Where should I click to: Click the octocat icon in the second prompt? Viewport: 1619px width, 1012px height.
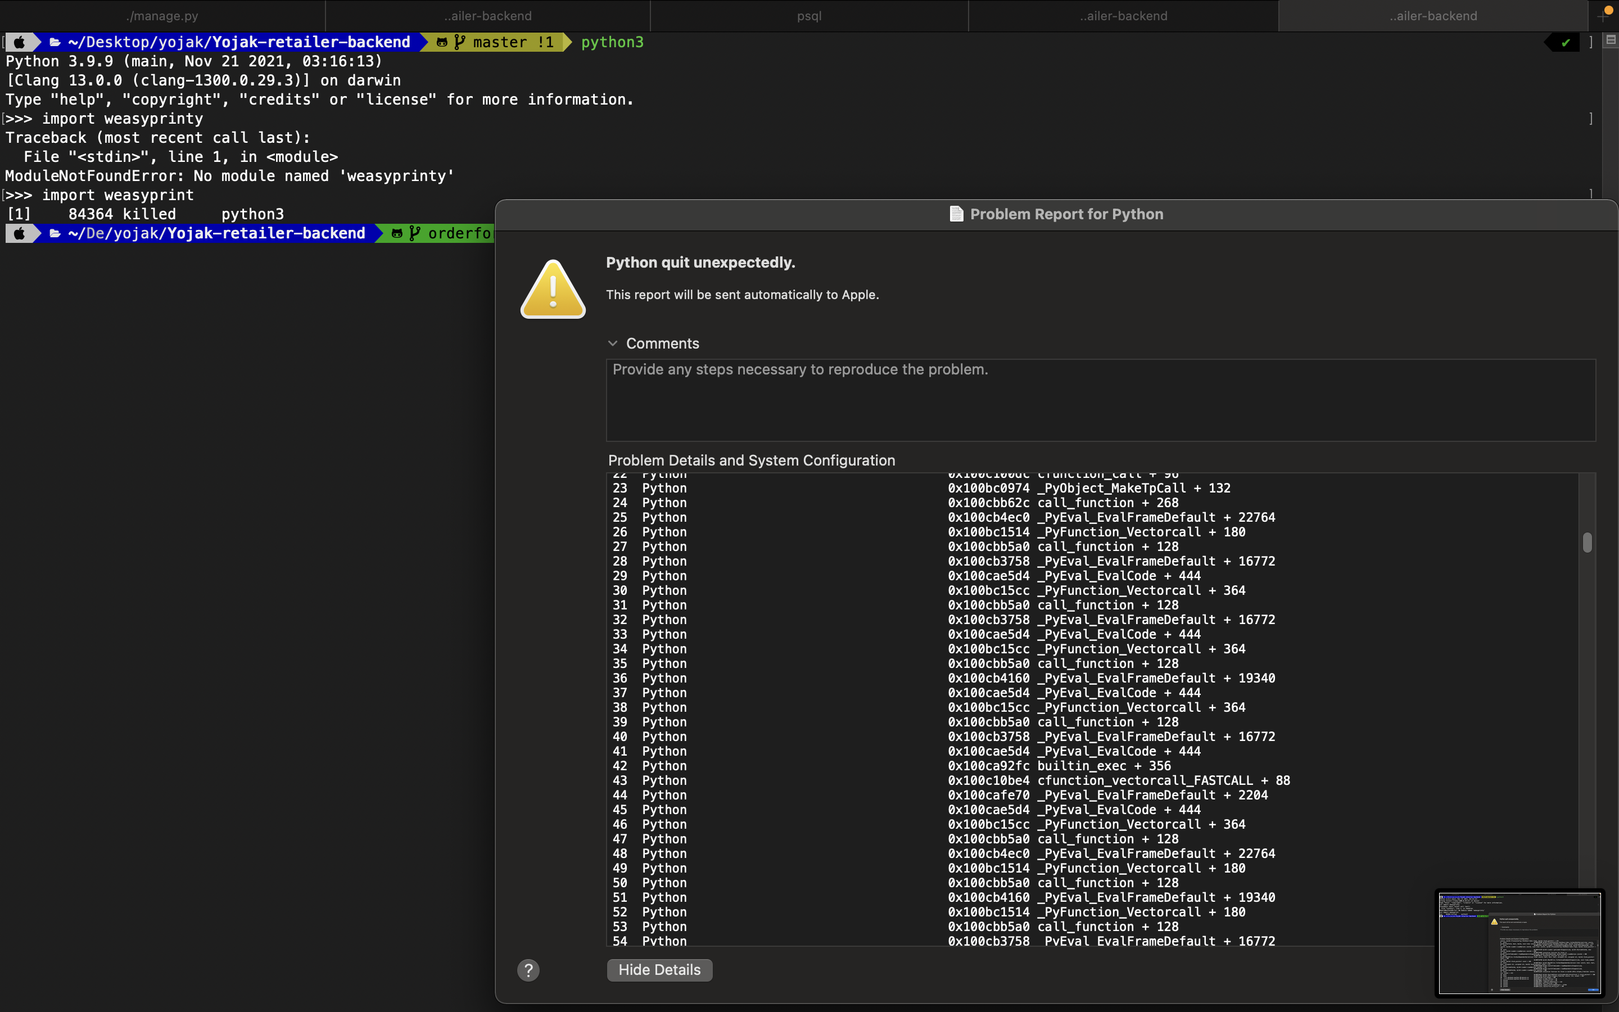point(397,233)
